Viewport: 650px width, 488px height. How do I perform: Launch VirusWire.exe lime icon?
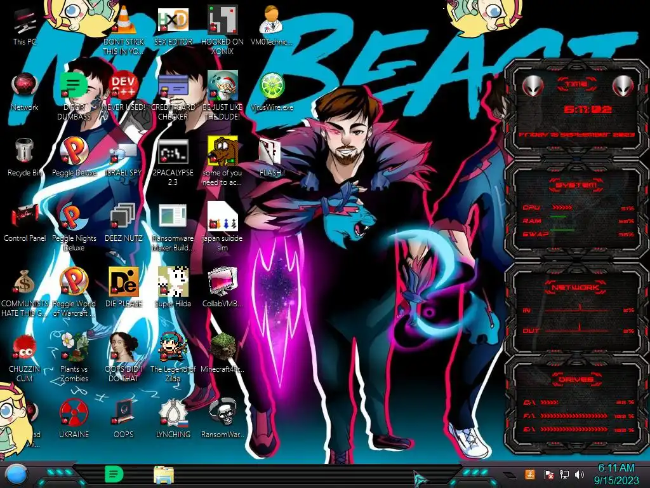coord(272,92)
